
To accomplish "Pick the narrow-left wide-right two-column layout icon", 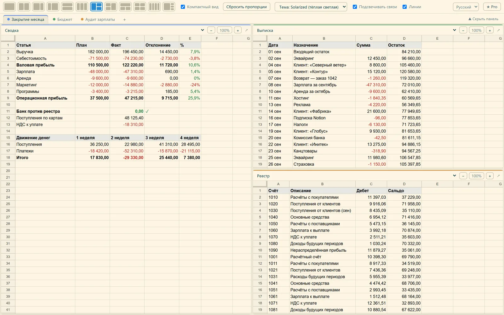I will [53, 7].
